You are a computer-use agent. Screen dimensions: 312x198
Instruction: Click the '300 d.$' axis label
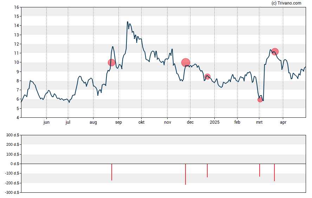13,135
